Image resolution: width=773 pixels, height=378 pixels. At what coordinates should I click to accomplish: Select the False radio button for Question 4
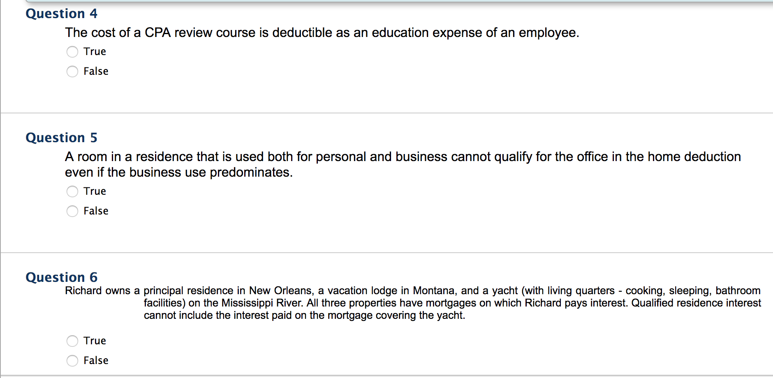[x=72, y=71]
